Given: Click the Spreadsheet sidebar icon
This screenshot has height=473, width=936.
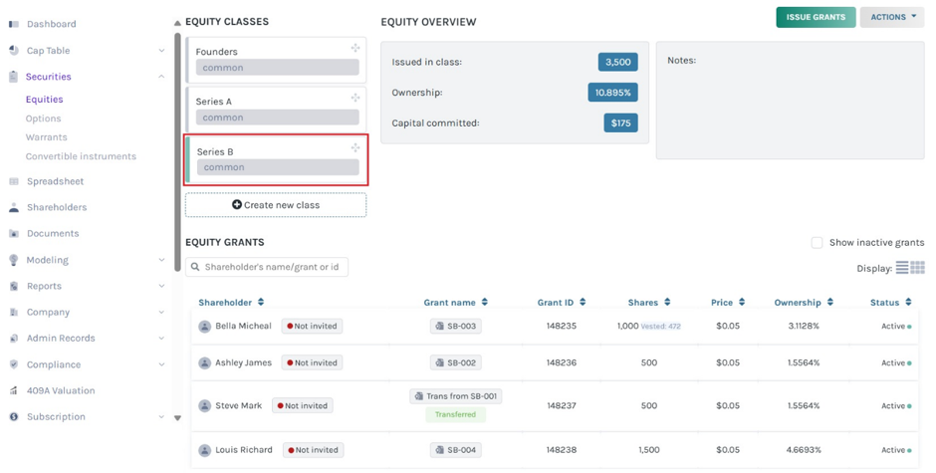Looking at the screenshot, I should (x=14, y=181).
